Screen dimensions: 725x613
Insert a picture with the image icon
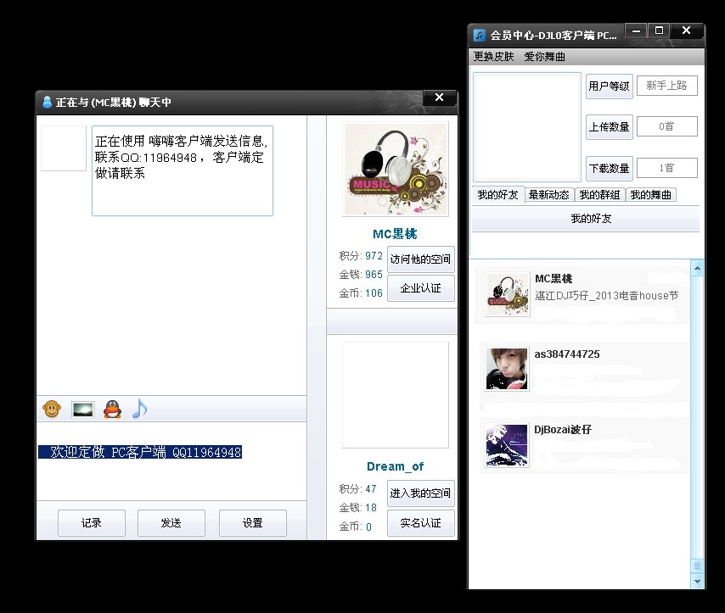pos(82,410)
